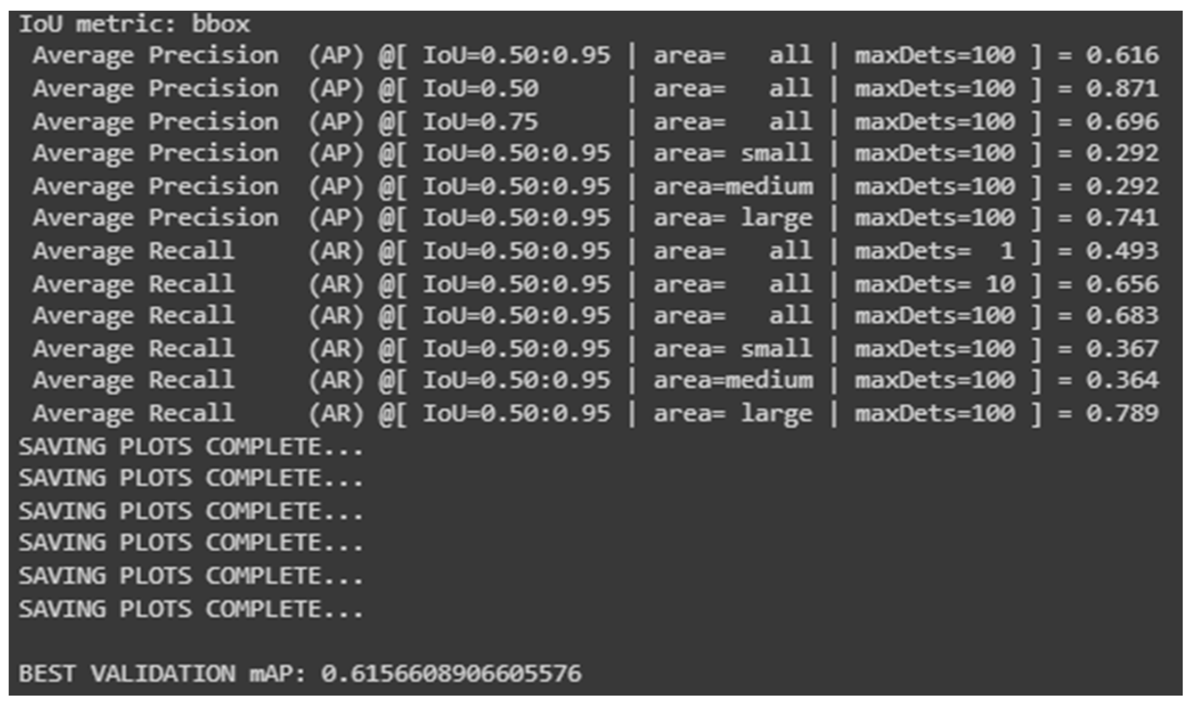The width and height of the screenshot is (1190, 704).
Task: Click the "IoU=0.75" text in the third AP row
Action: click(x=480, y=121)
